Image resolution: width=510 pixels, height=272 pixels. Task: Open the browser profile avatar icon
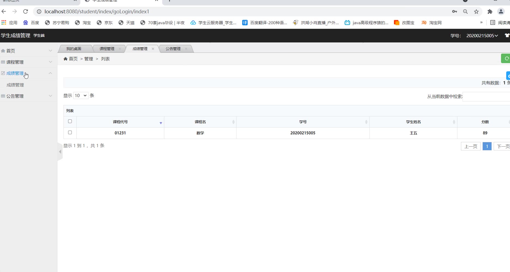tap(501, 11)
